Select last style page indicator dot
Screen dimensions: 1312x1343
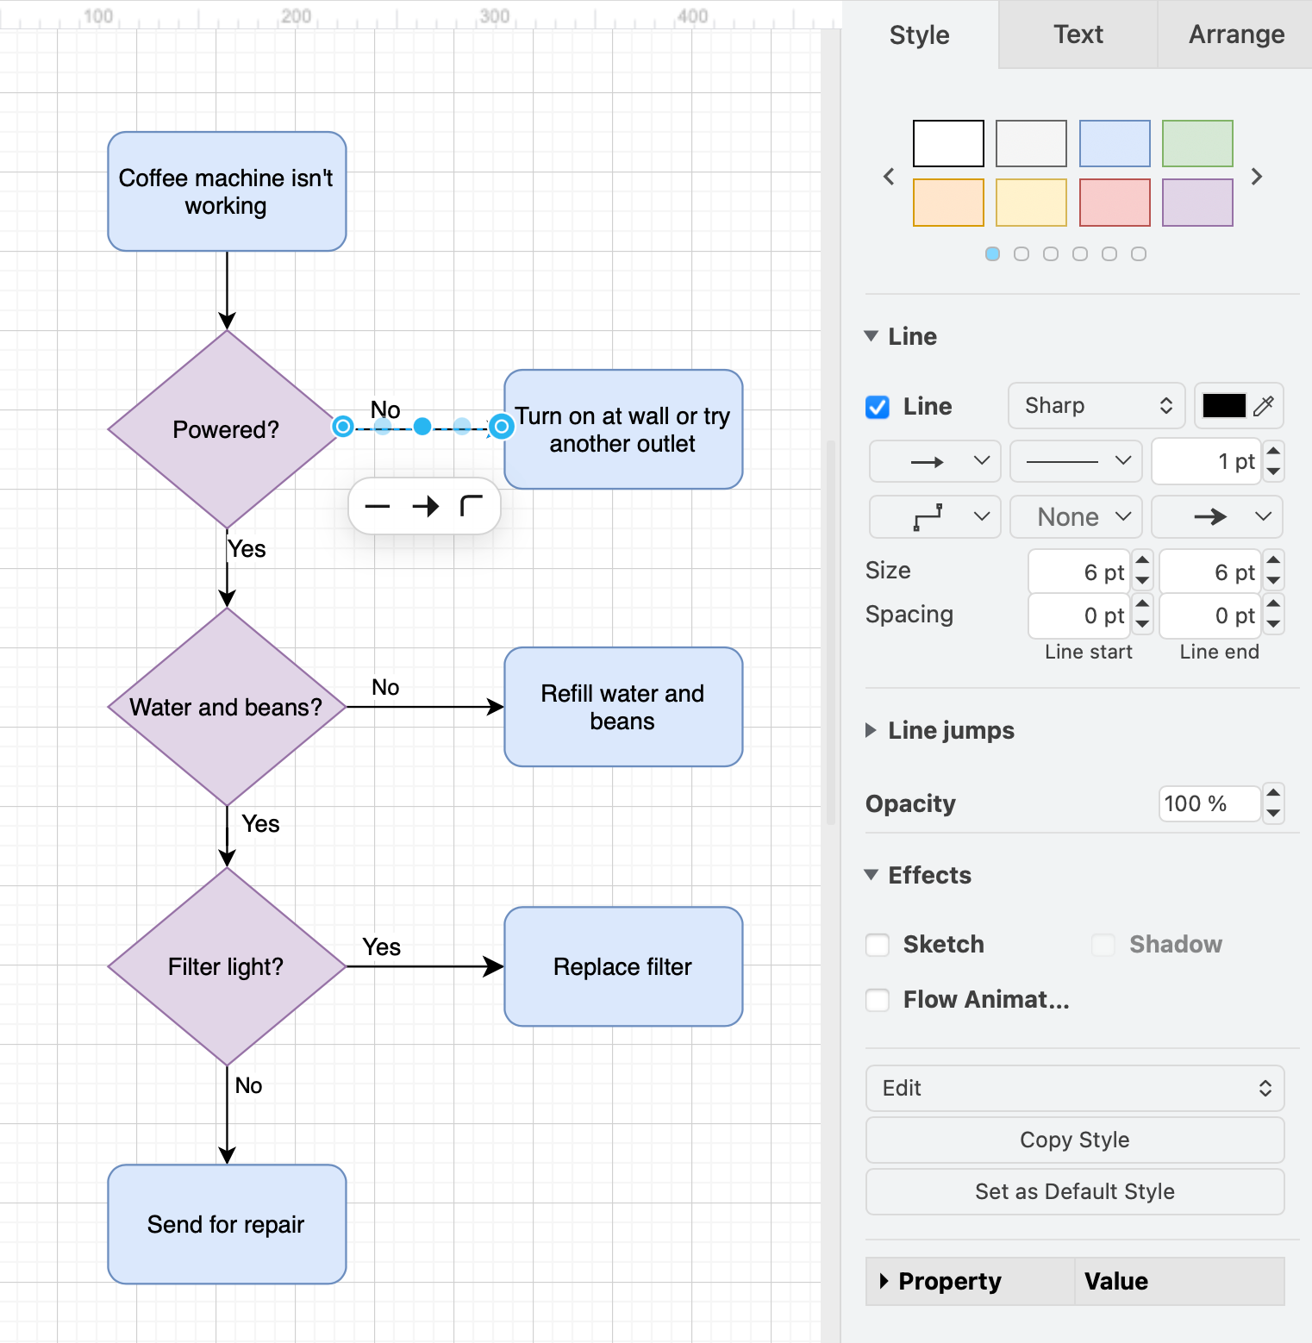[1139, 254]
